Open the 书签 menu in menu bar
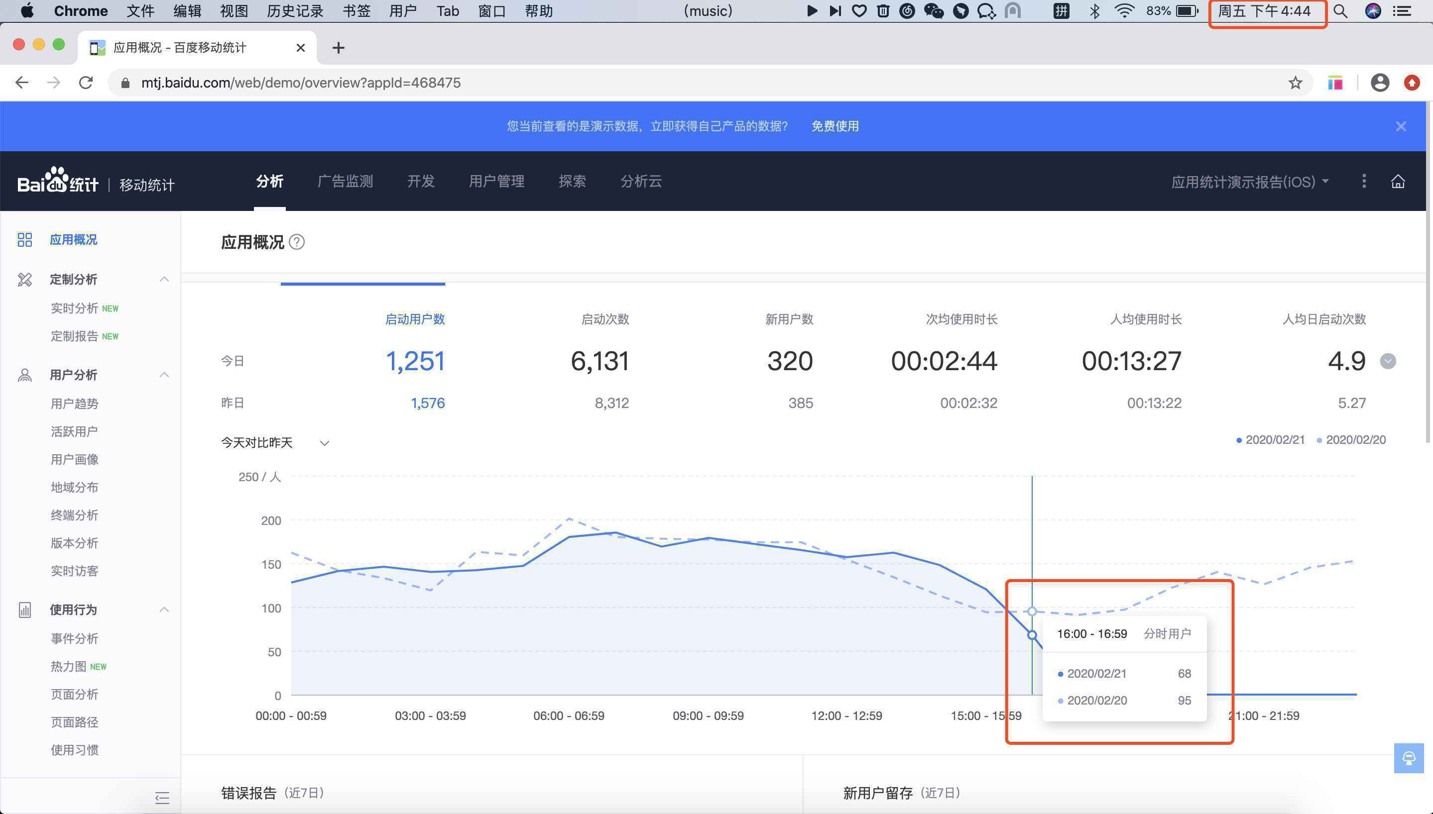 tap(357, 10)
